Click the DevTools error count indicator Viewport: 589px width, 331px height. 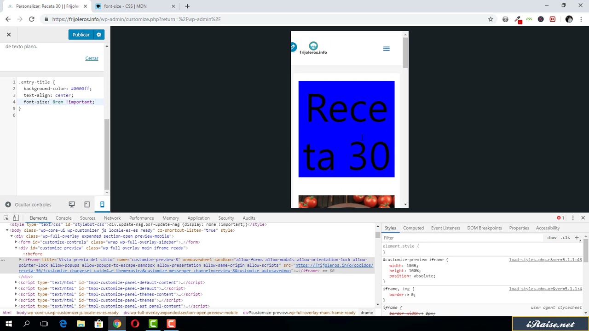click(x=560, y=218)
